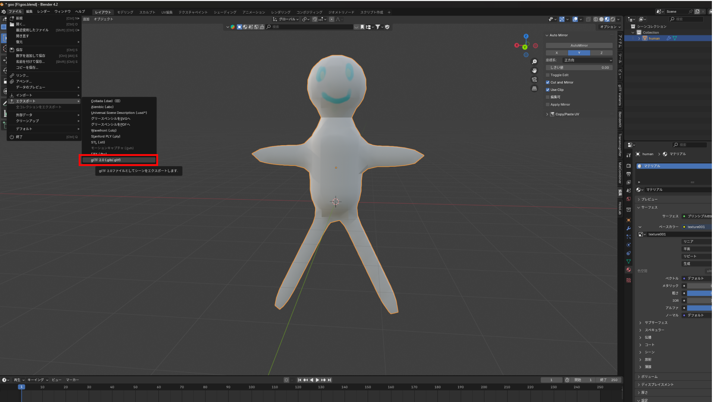
Task: Click the BlenderKit filter funnel icon
Action: click(378, 27)
